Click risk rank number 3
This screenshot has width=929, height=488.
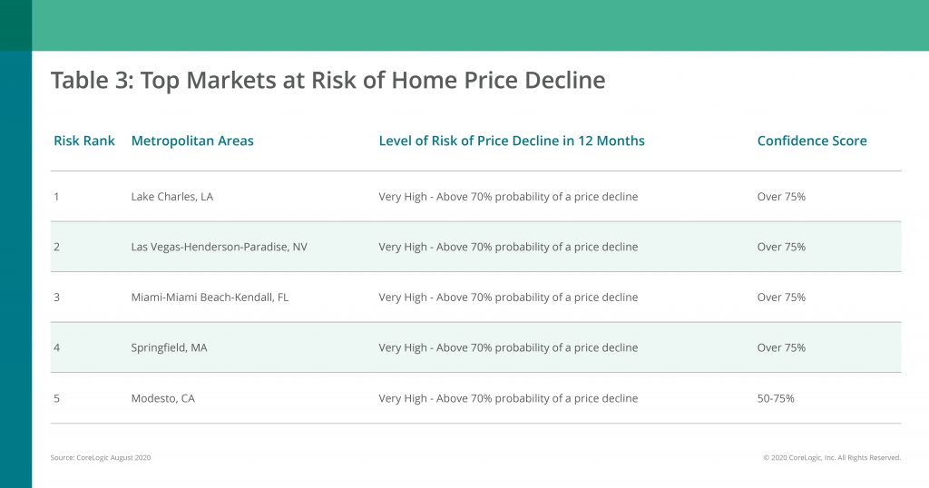[x=56, y=298]
